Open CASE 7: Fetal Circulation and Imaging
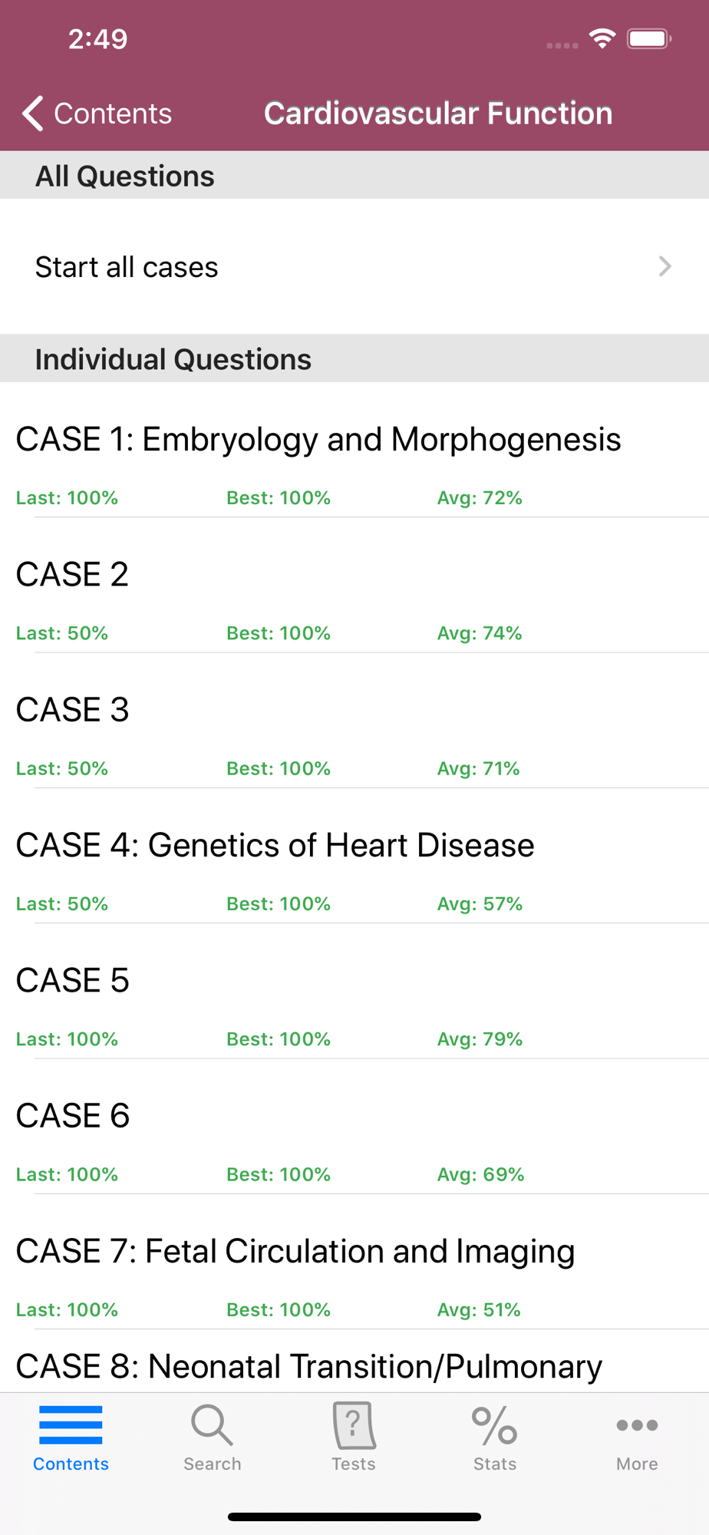This screenshot has height=1535, width=709. [295, 1252]
